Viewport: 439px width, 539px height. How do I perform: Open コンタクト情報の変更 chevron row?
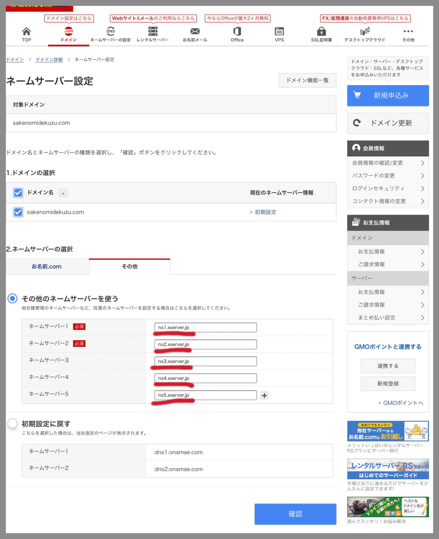point(388,201)
